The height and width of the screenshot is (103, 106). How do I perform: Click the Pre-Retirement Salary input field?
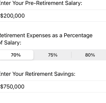click(x=53, y=16)
